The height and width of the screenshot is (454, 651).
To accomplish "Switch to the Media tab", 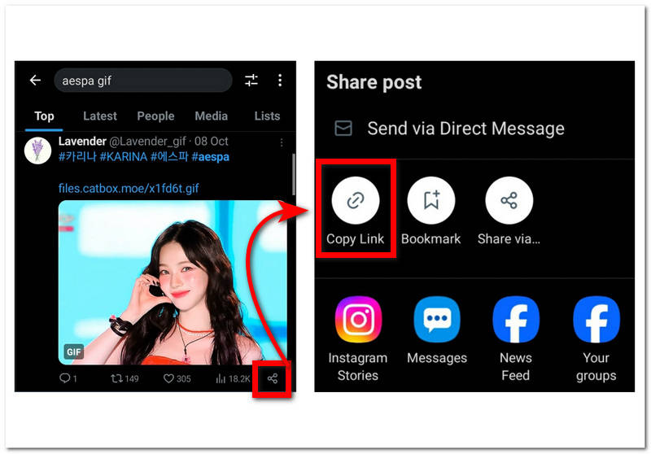I will pyautogui.click(x=212, y=116).
